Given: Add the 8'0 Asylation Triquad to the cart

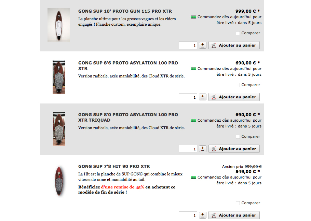Looking at the screenshot, I should [234, 149].
